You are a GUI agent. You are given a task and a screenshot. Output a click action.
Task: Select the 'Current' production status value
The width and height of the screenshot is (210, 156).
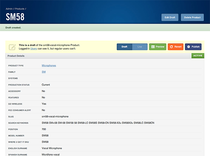tap(46, 85)
